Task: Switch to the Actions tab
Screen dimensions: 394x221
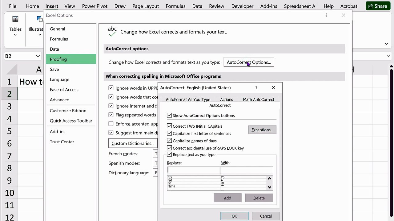Action: point(227,99)
